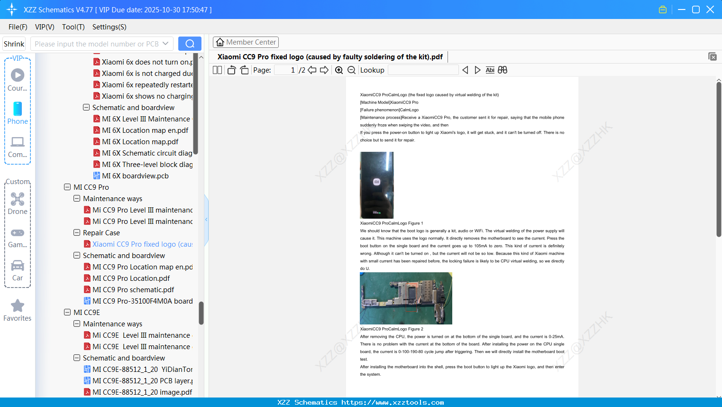
Task: Go to the previous PDF page
Action: 312,70
